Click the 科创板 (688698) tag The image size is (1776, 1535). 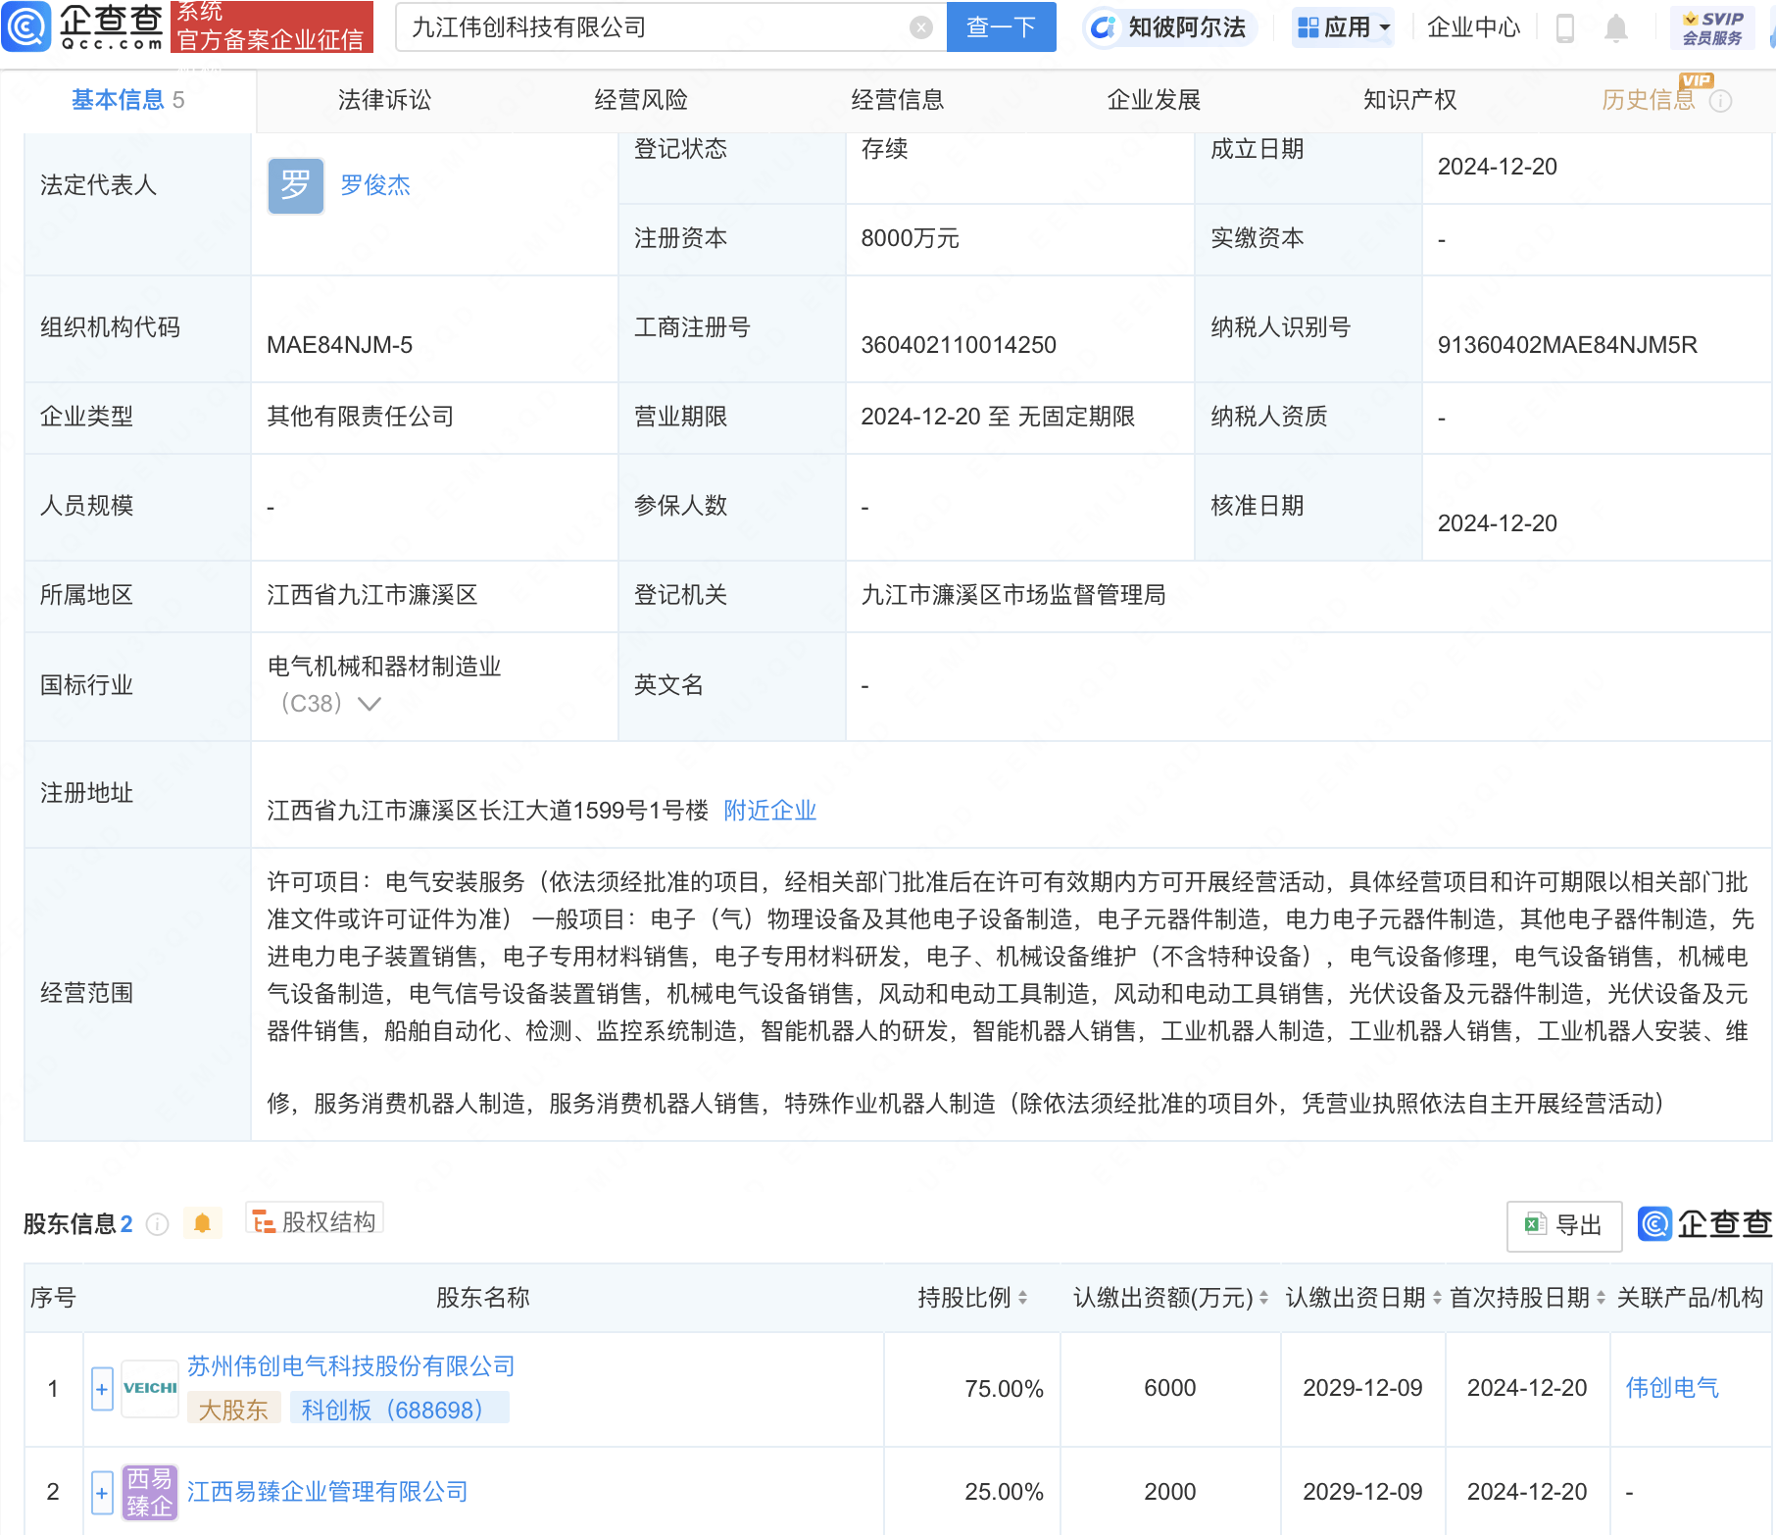tap(399, 1410)
